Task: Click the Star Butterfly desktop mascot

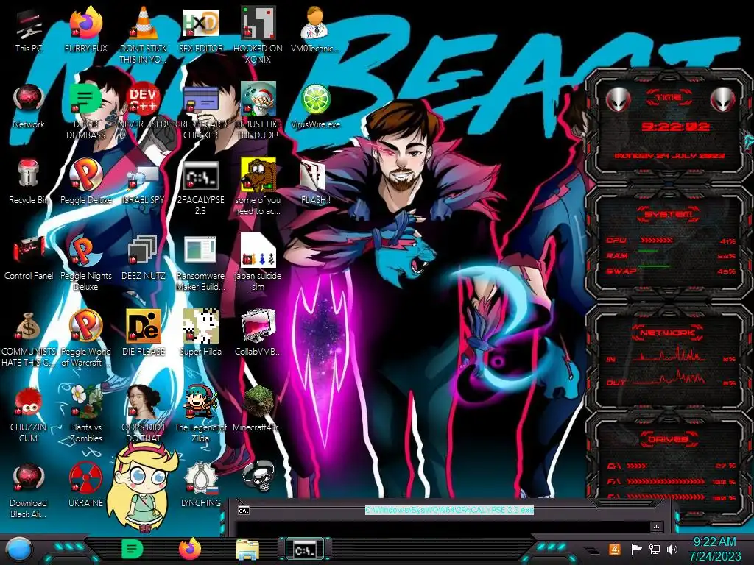Action: click(x=144, y=488)
